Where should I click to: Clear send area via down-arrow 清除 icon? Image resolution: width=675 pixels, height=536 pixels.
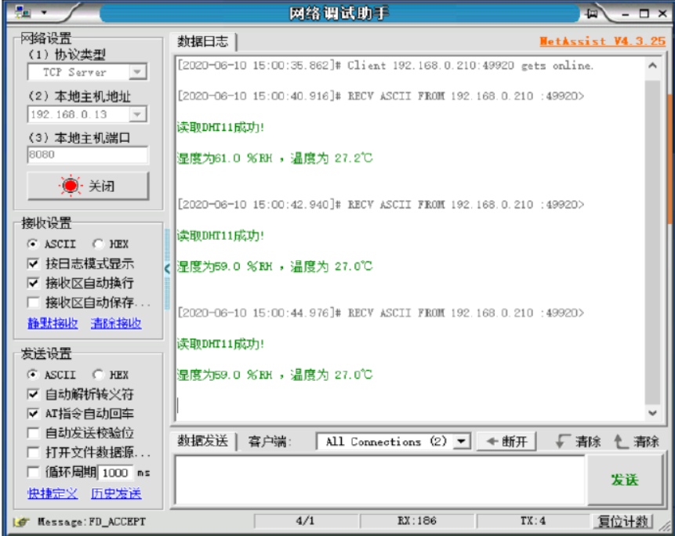click(x=561, y=441)
